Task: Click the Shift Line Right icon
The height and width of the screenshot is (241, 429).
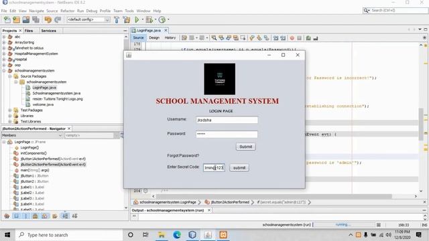Action: 283,38
